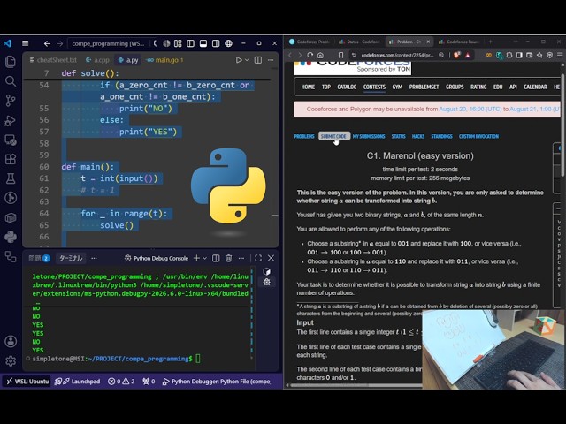The height and width of the screenshot is (424, 566).
Task: Toggle the bottom panel layout button
Action: [203, 43]
